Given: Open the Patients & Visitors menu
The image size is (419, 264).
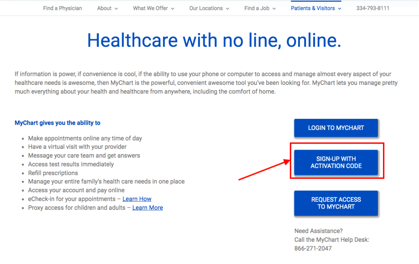Looking at the screenshot, I should coord(316,8).
